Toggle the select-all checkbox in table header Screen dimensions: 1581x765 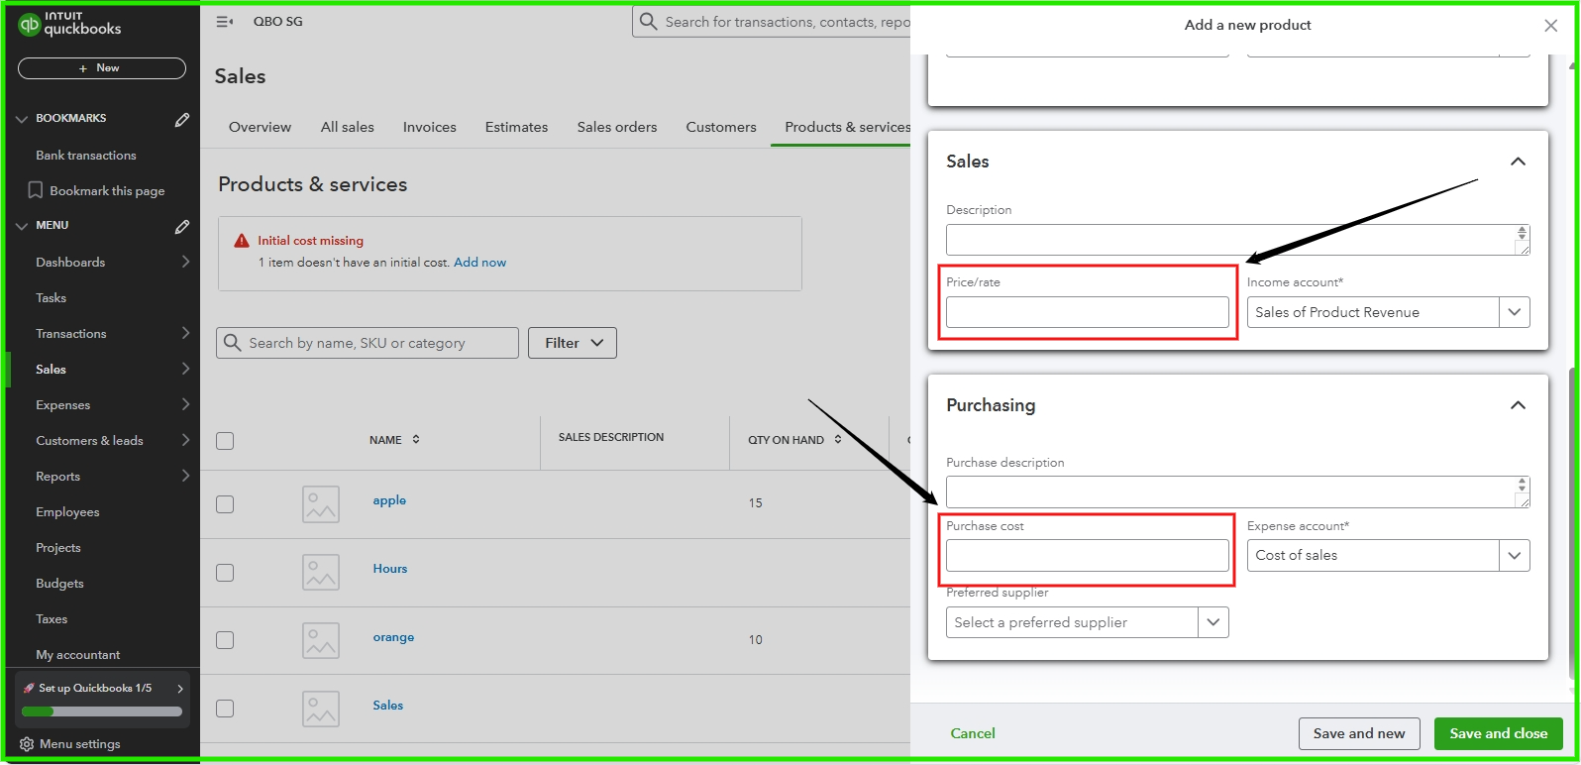pyautogui.click(x=225, y=441)
